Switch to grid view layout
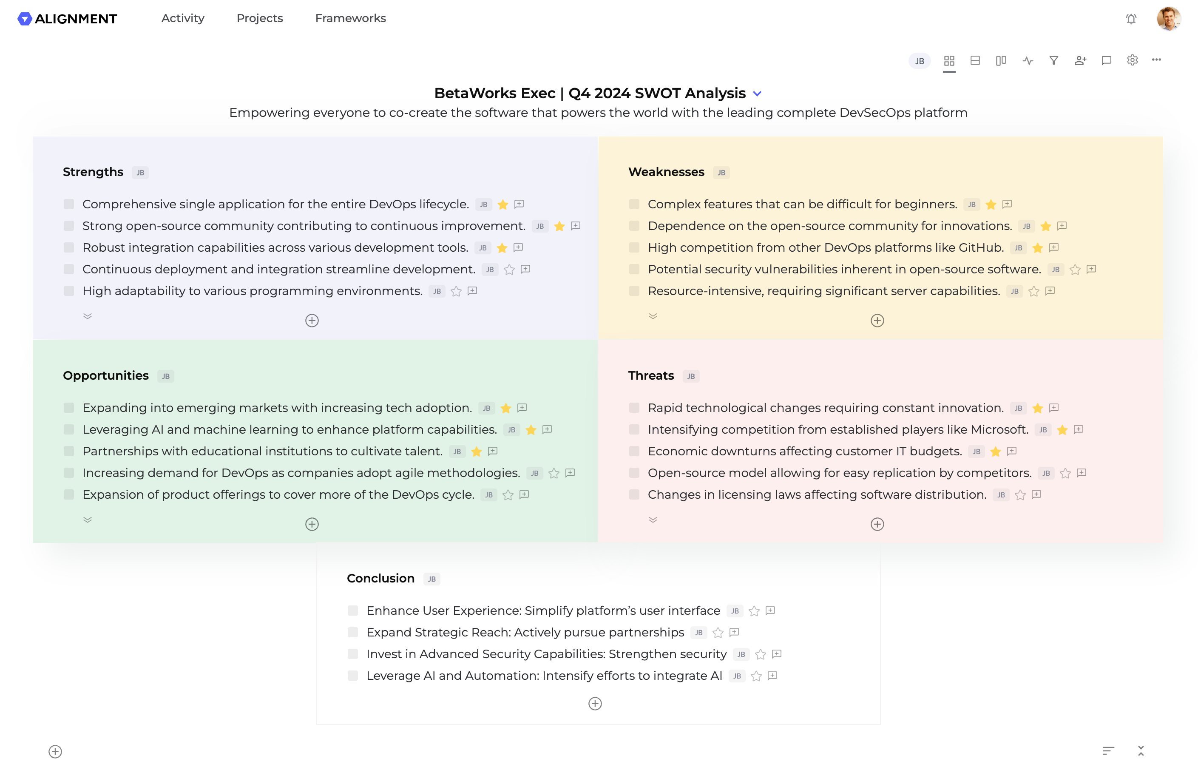The width and height of the screenshot is (1198, 784). [949, 60]
